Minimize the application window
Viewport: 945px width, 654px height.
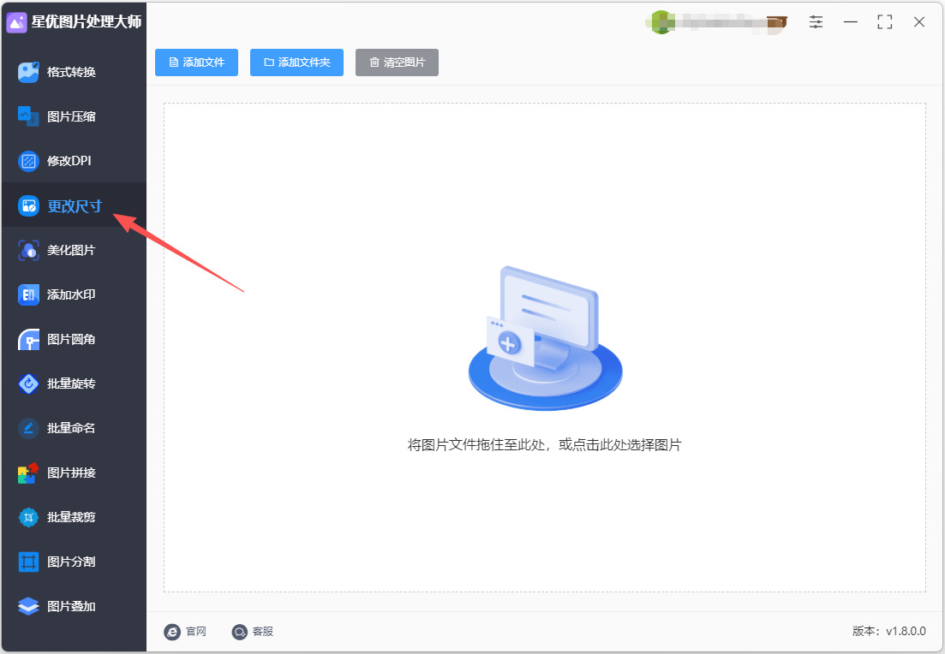click(851, 22)
